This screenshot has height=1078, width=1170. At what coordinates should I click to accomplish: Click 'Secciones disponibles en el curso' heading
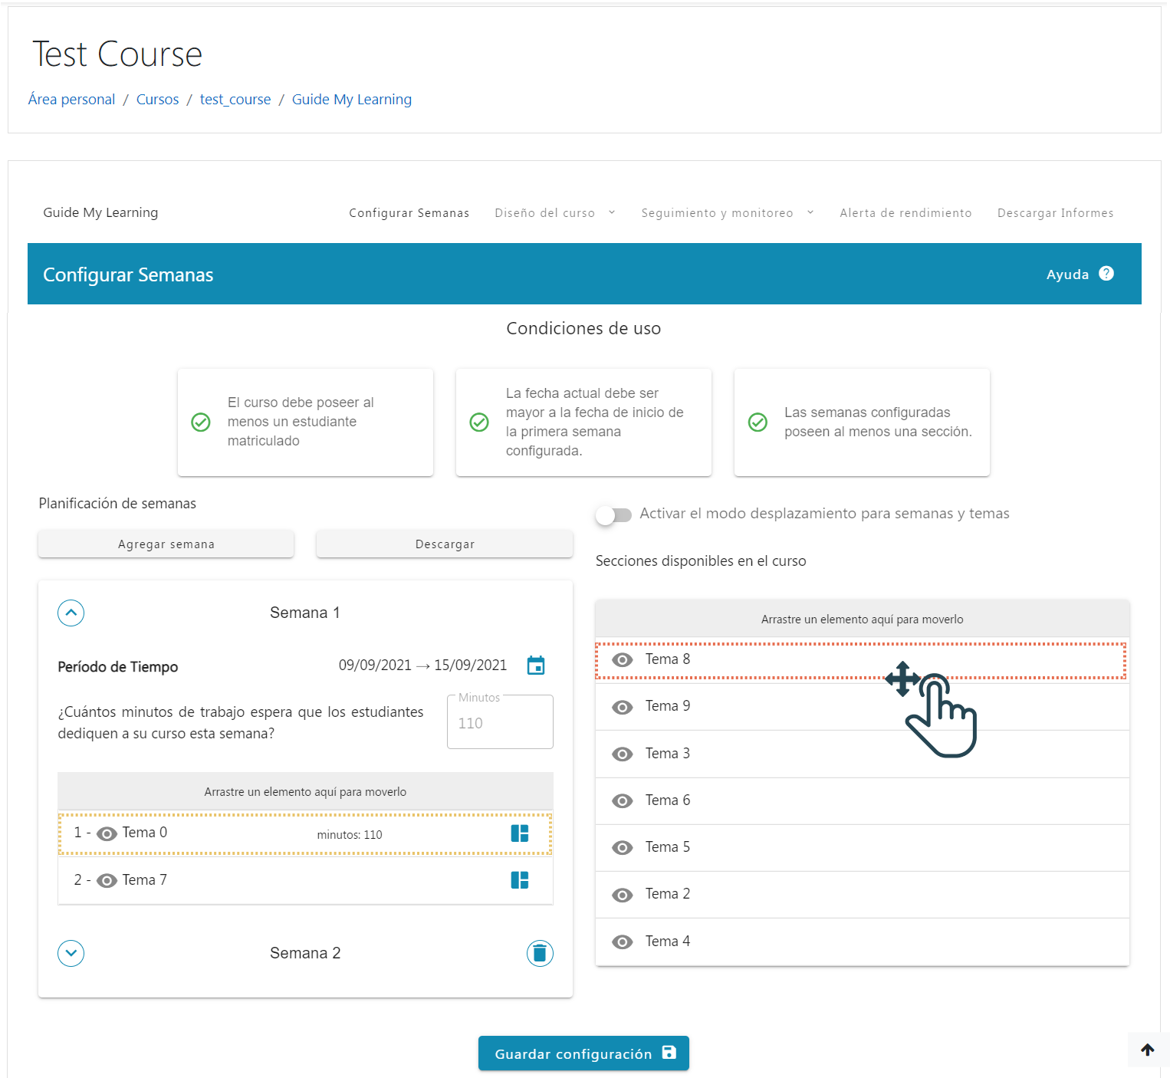coord(701,561)
